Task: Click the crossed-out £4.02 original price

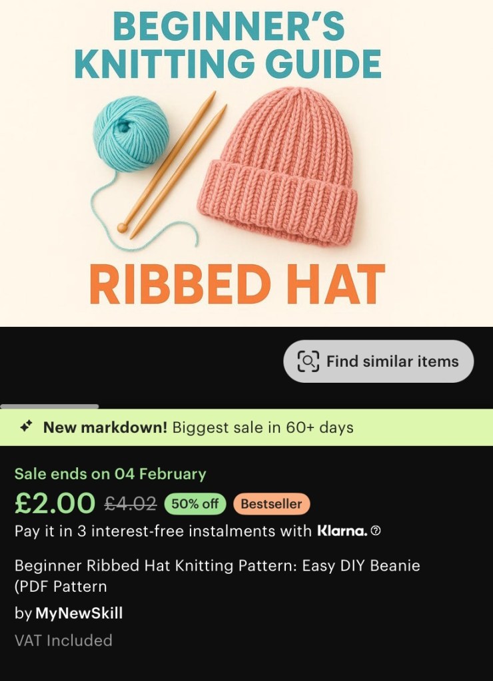Action: (x=131, y=504)
